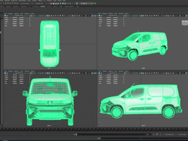Enable Snap to Points in the status line
188x141 pixels.
(10, 4)
